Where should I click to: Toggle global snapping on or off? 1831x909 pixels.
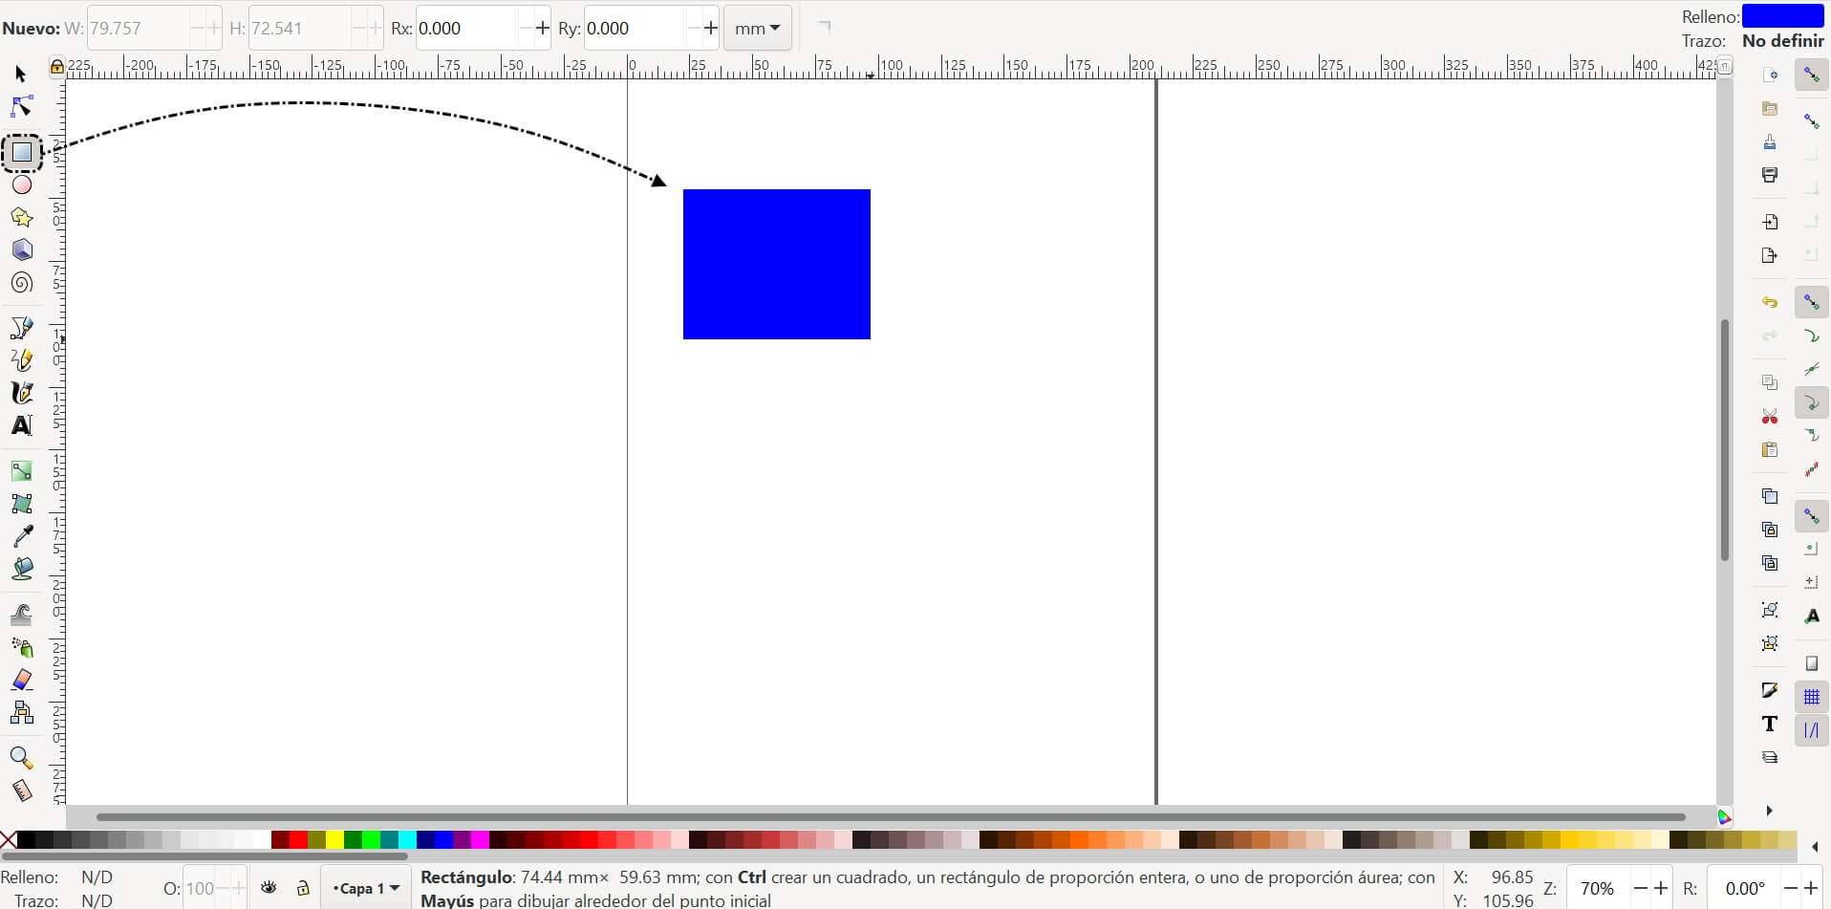coord(1811,75)
